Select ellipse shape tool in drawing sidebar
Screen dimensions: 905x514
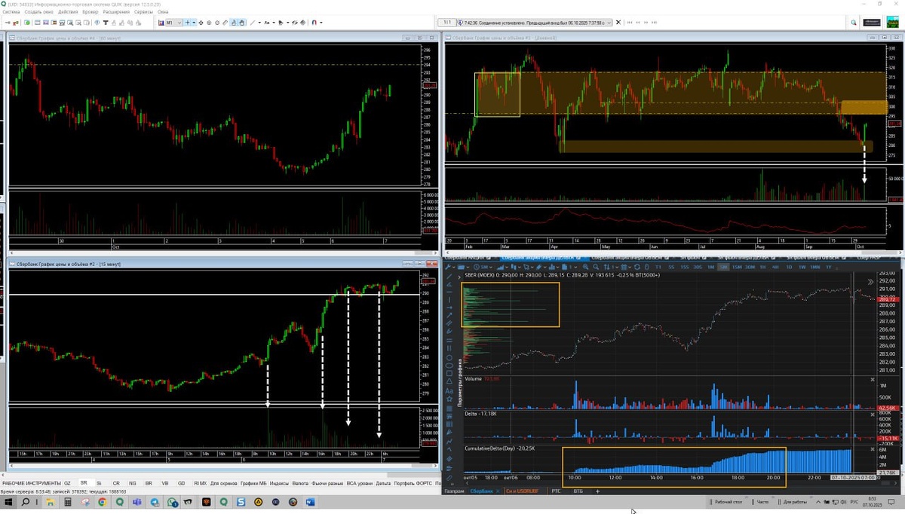coord(449,366)
